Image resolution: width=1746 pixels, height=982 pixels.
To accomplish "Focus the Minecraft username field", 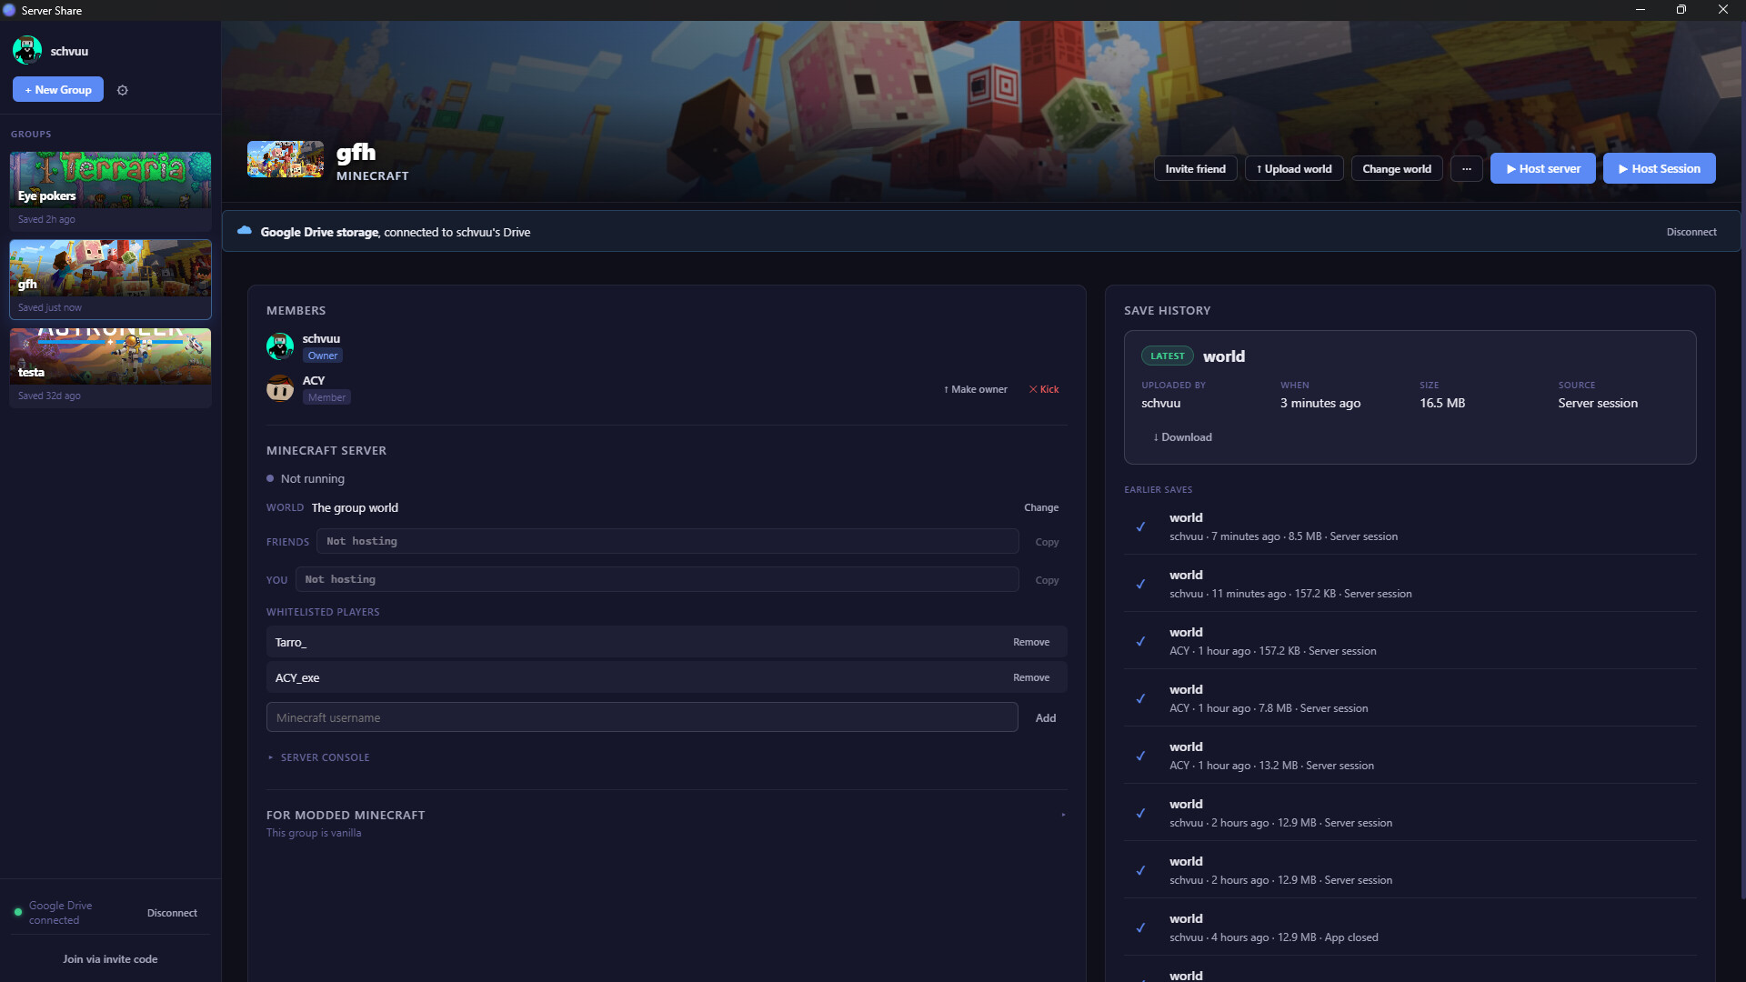I will (641, 717).
